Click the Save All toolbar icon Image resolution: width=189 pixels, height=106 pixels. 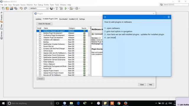click(16, 9)
